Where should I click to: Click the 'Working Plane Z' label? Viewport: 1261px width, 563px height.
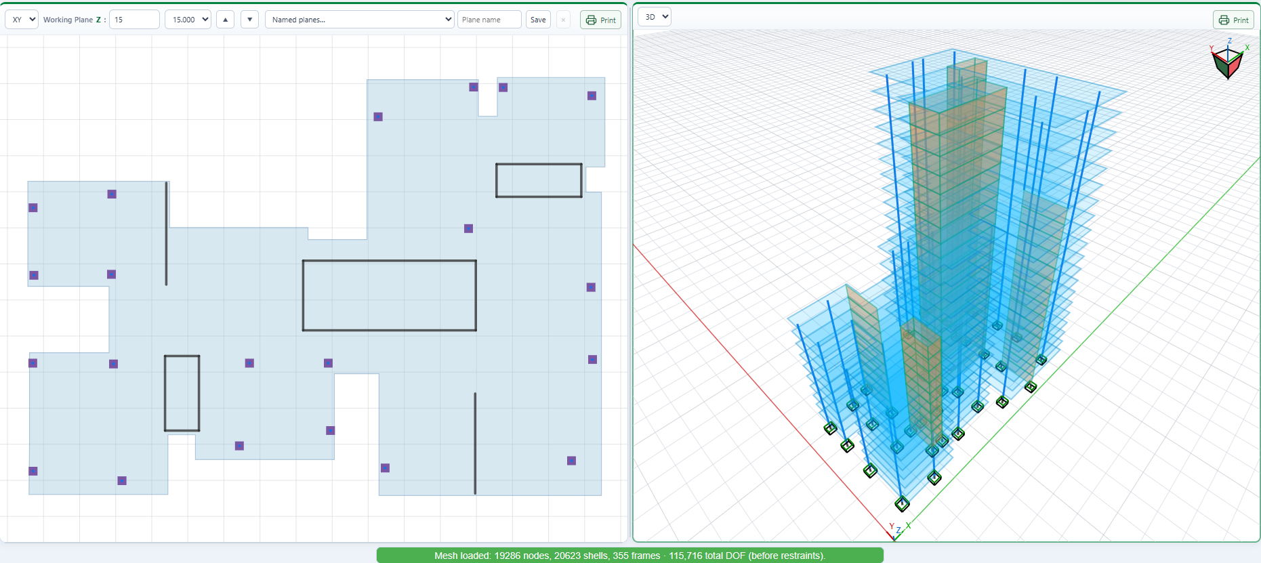tap(75, 20)
